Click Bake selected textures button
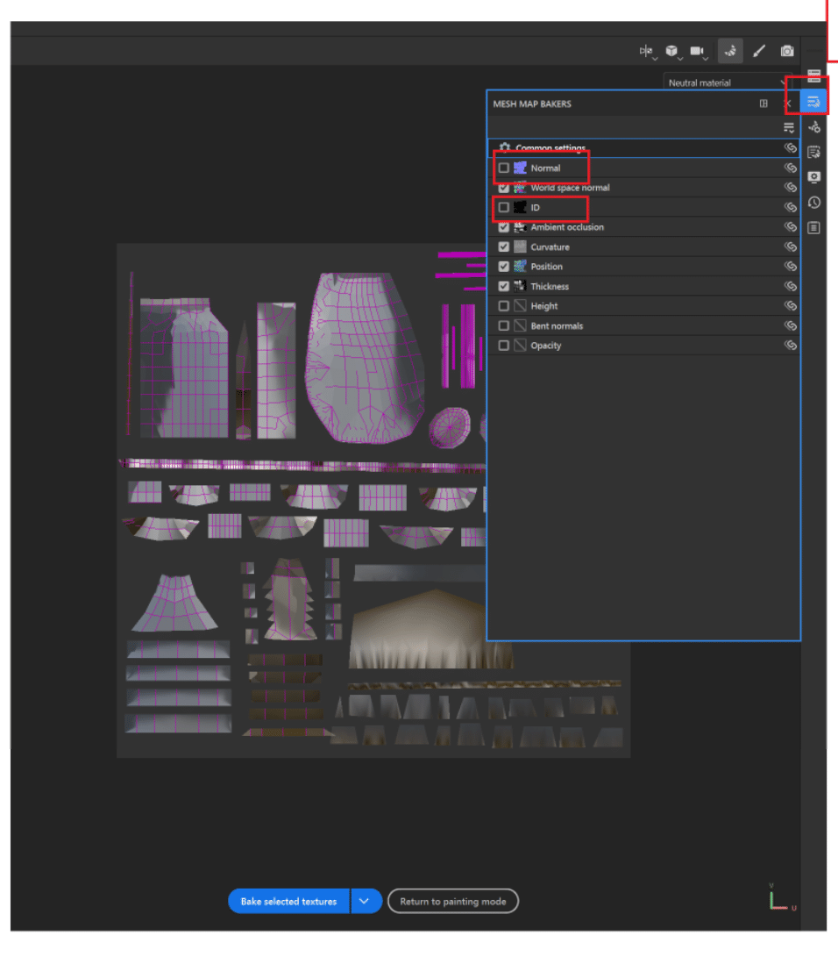Viewport: 838px width, 957px height. coord(288,902)
